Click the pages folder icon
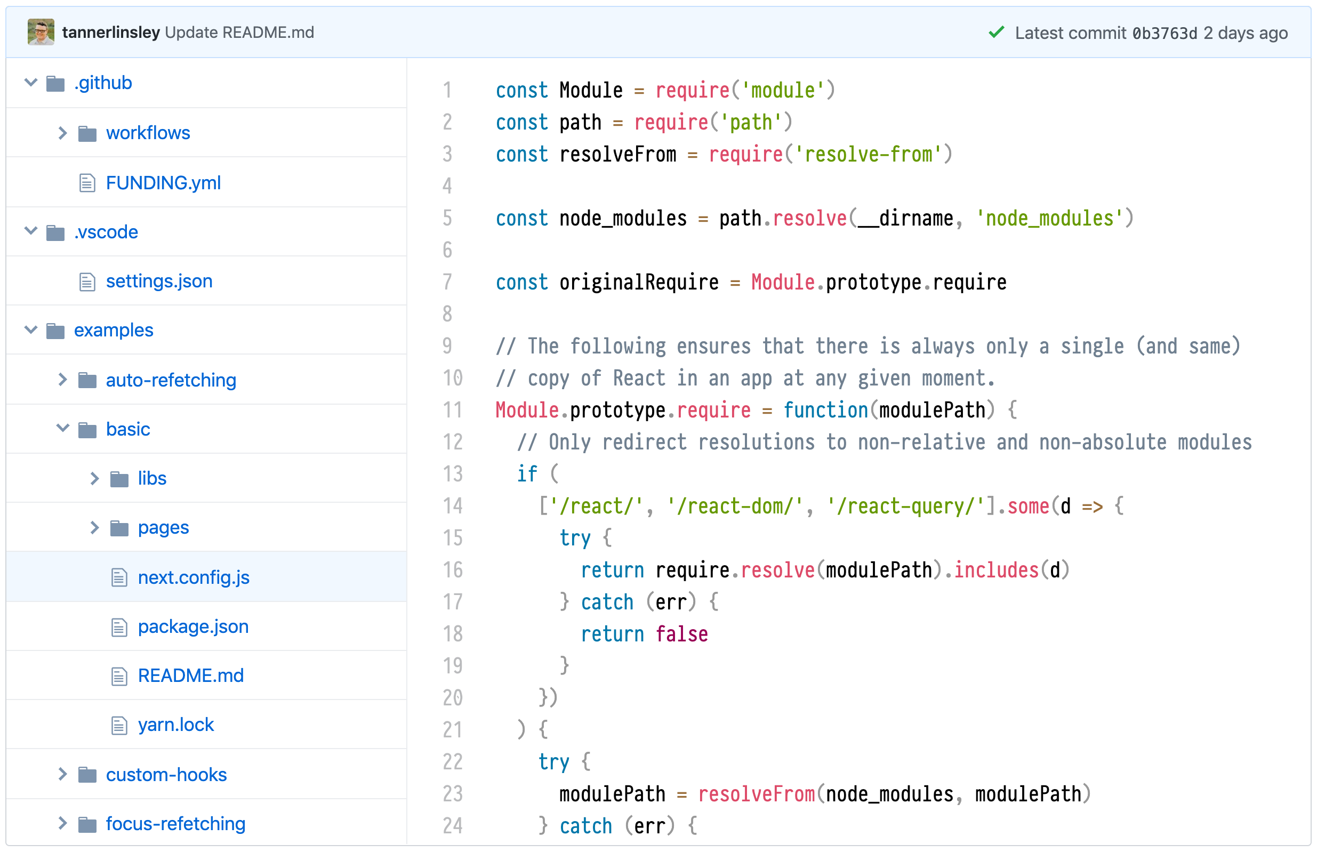This screenshot has width=1317, height=852. [119, 528]
